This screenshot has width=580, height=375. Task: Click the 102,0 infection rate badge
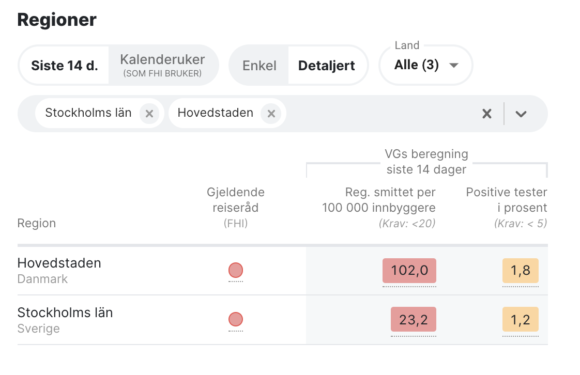point(409,271)
